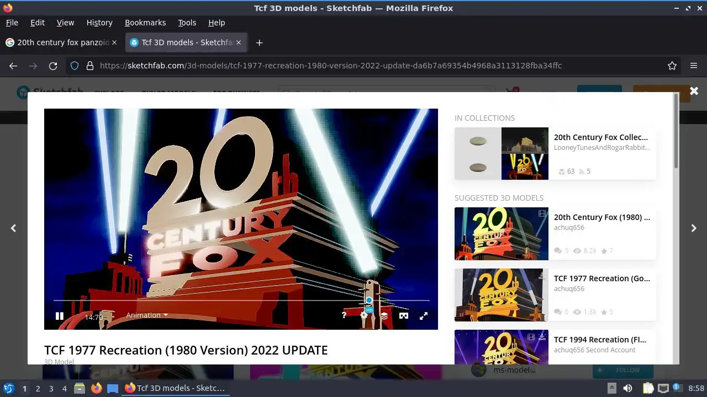Click the 3D Model subtitle text
The image size is (707, 397).
coord(59,362)
